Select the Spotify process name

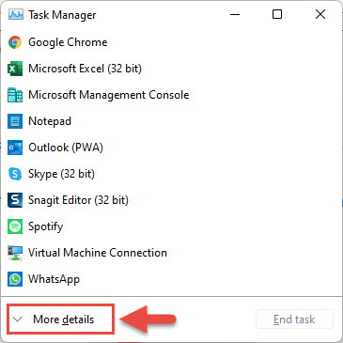click(46, 226)
